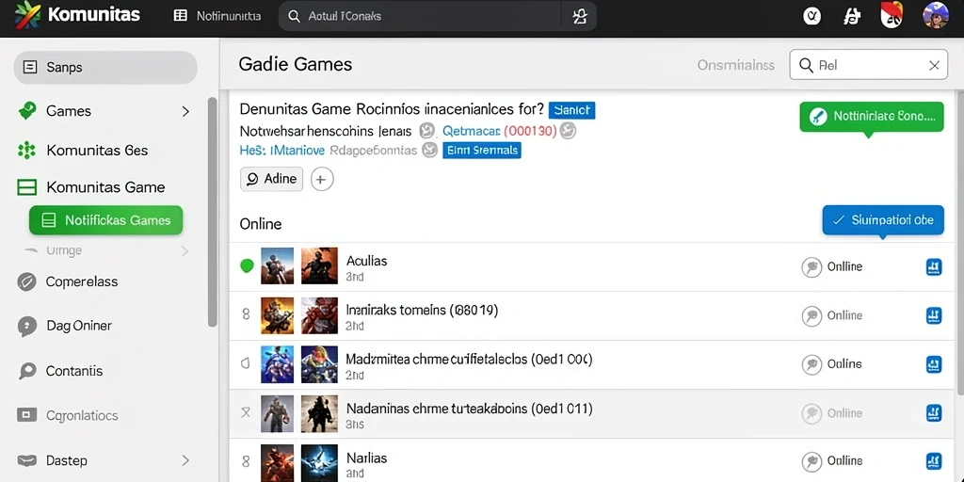Open the Komunitas logo home

[77, 15]
